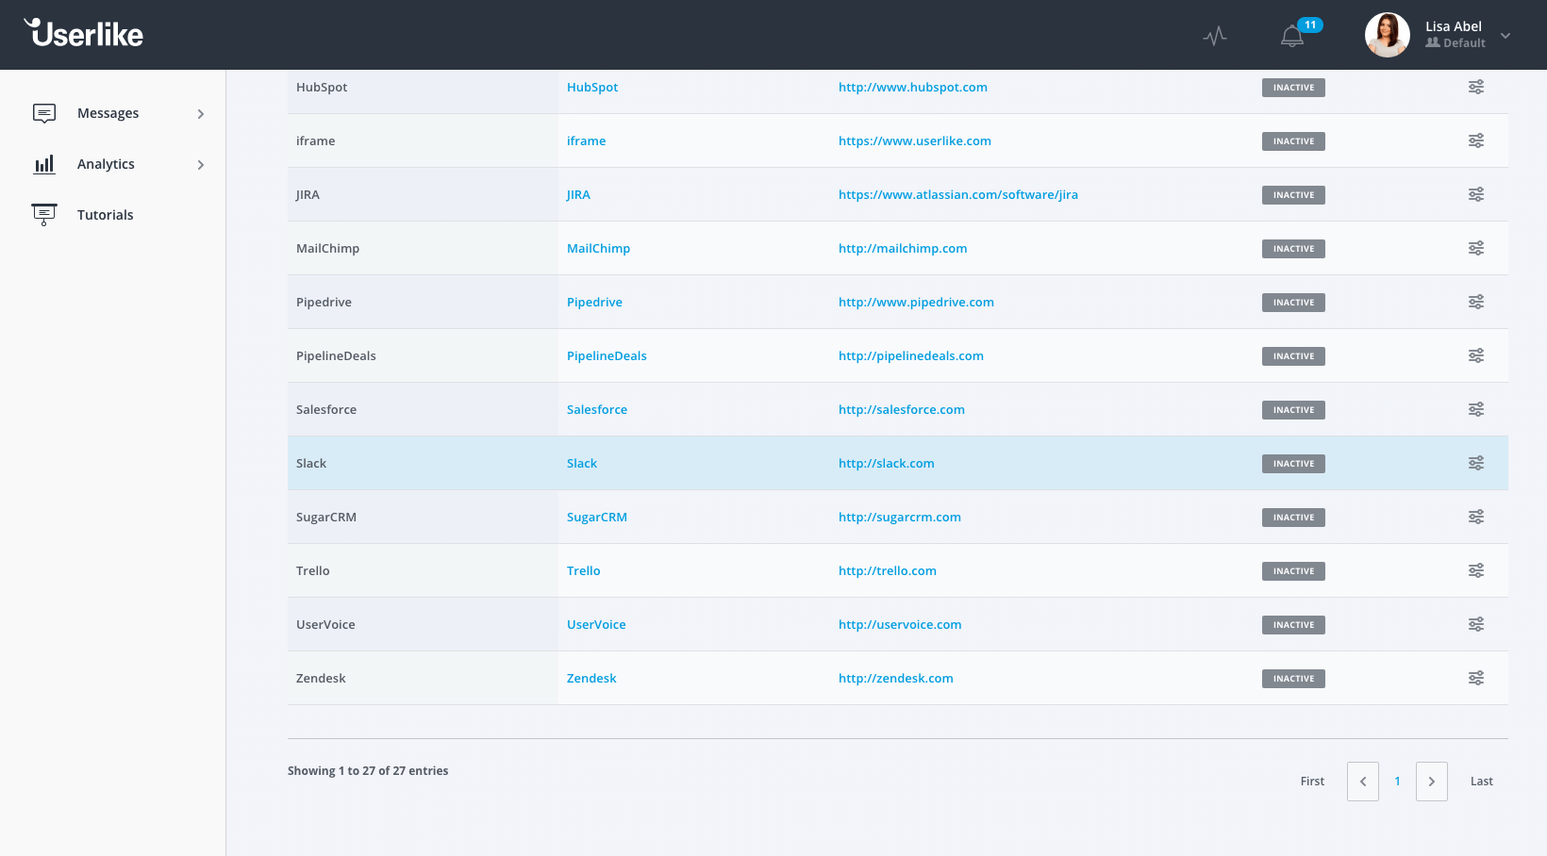Go to the Last page of entries
The height and width of the screenshot is (856, 1547).
point(1481,781)
